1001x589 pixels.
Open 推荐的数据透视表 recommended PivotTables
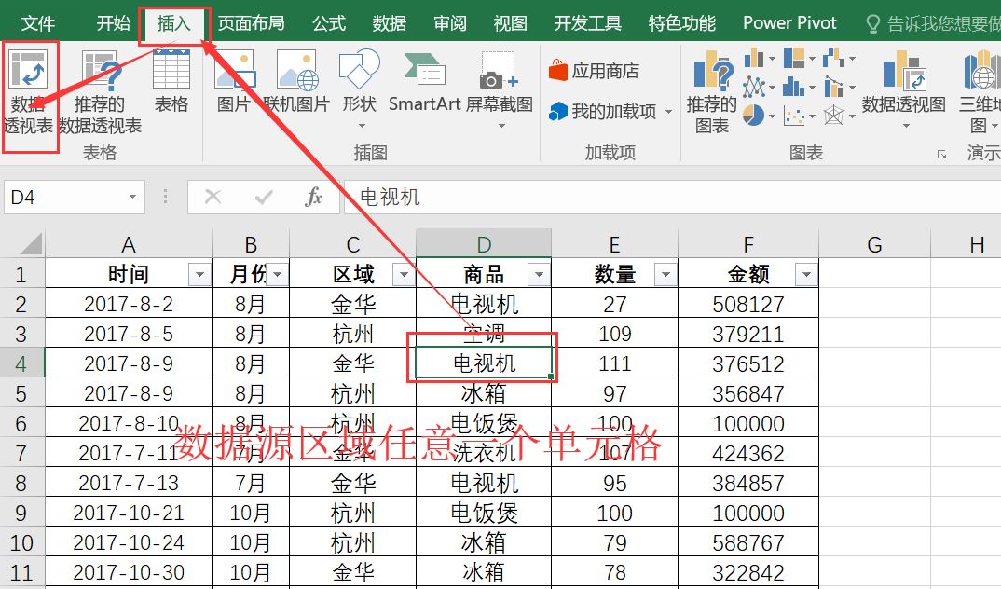[x=101, y=92]
